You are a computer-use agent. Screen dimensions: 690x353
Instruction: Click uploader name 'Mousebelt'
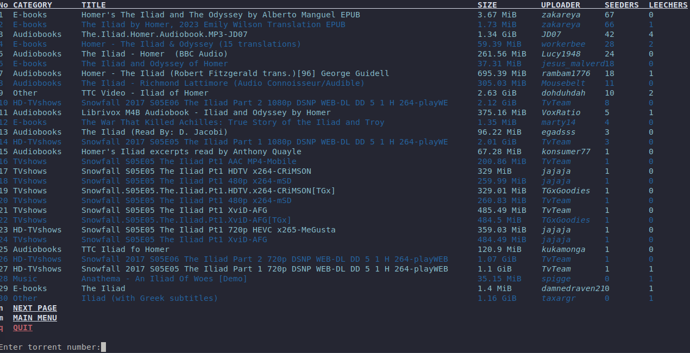pos(563,83)
